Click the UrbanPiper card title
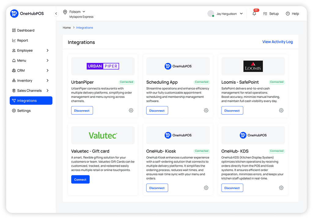 coord(83,82)
